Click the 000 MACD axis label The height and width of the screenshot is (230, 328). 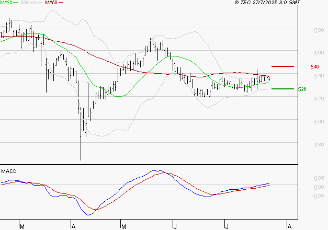coord(319,187)
